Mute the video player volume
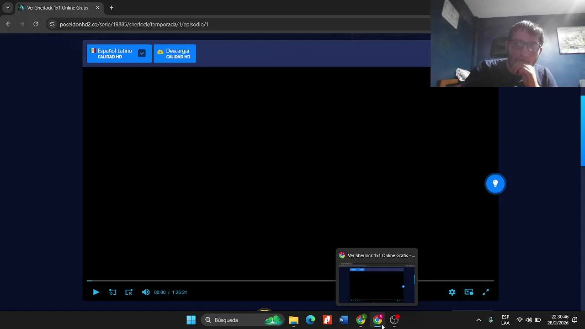 coord(146,292)
